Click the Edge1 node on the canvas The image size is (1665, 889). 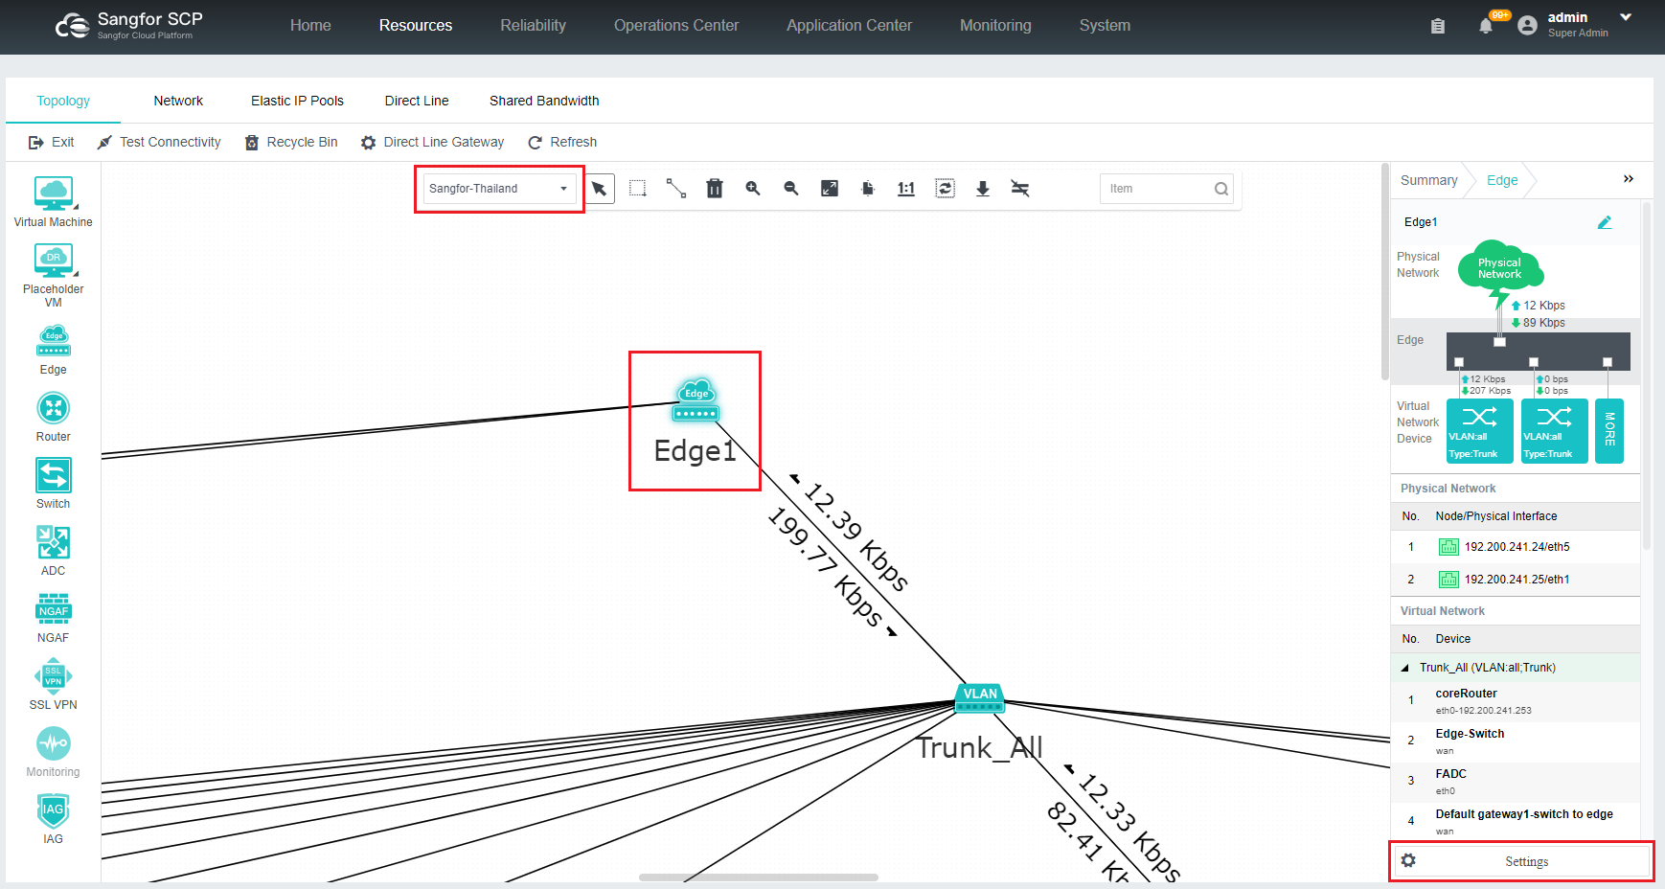click(x=696, y=402)
